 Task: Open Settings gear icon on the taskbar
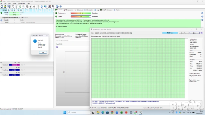(x=131, y=112)
